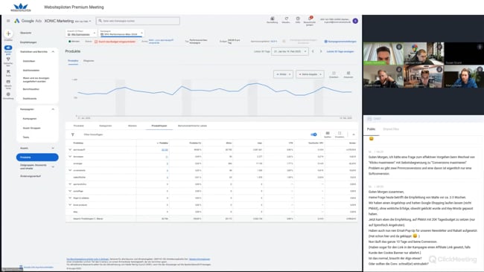Click the red budget-limited status checkbox icon
The height and width of the screenshot is (272, 484).
(96, 42)
